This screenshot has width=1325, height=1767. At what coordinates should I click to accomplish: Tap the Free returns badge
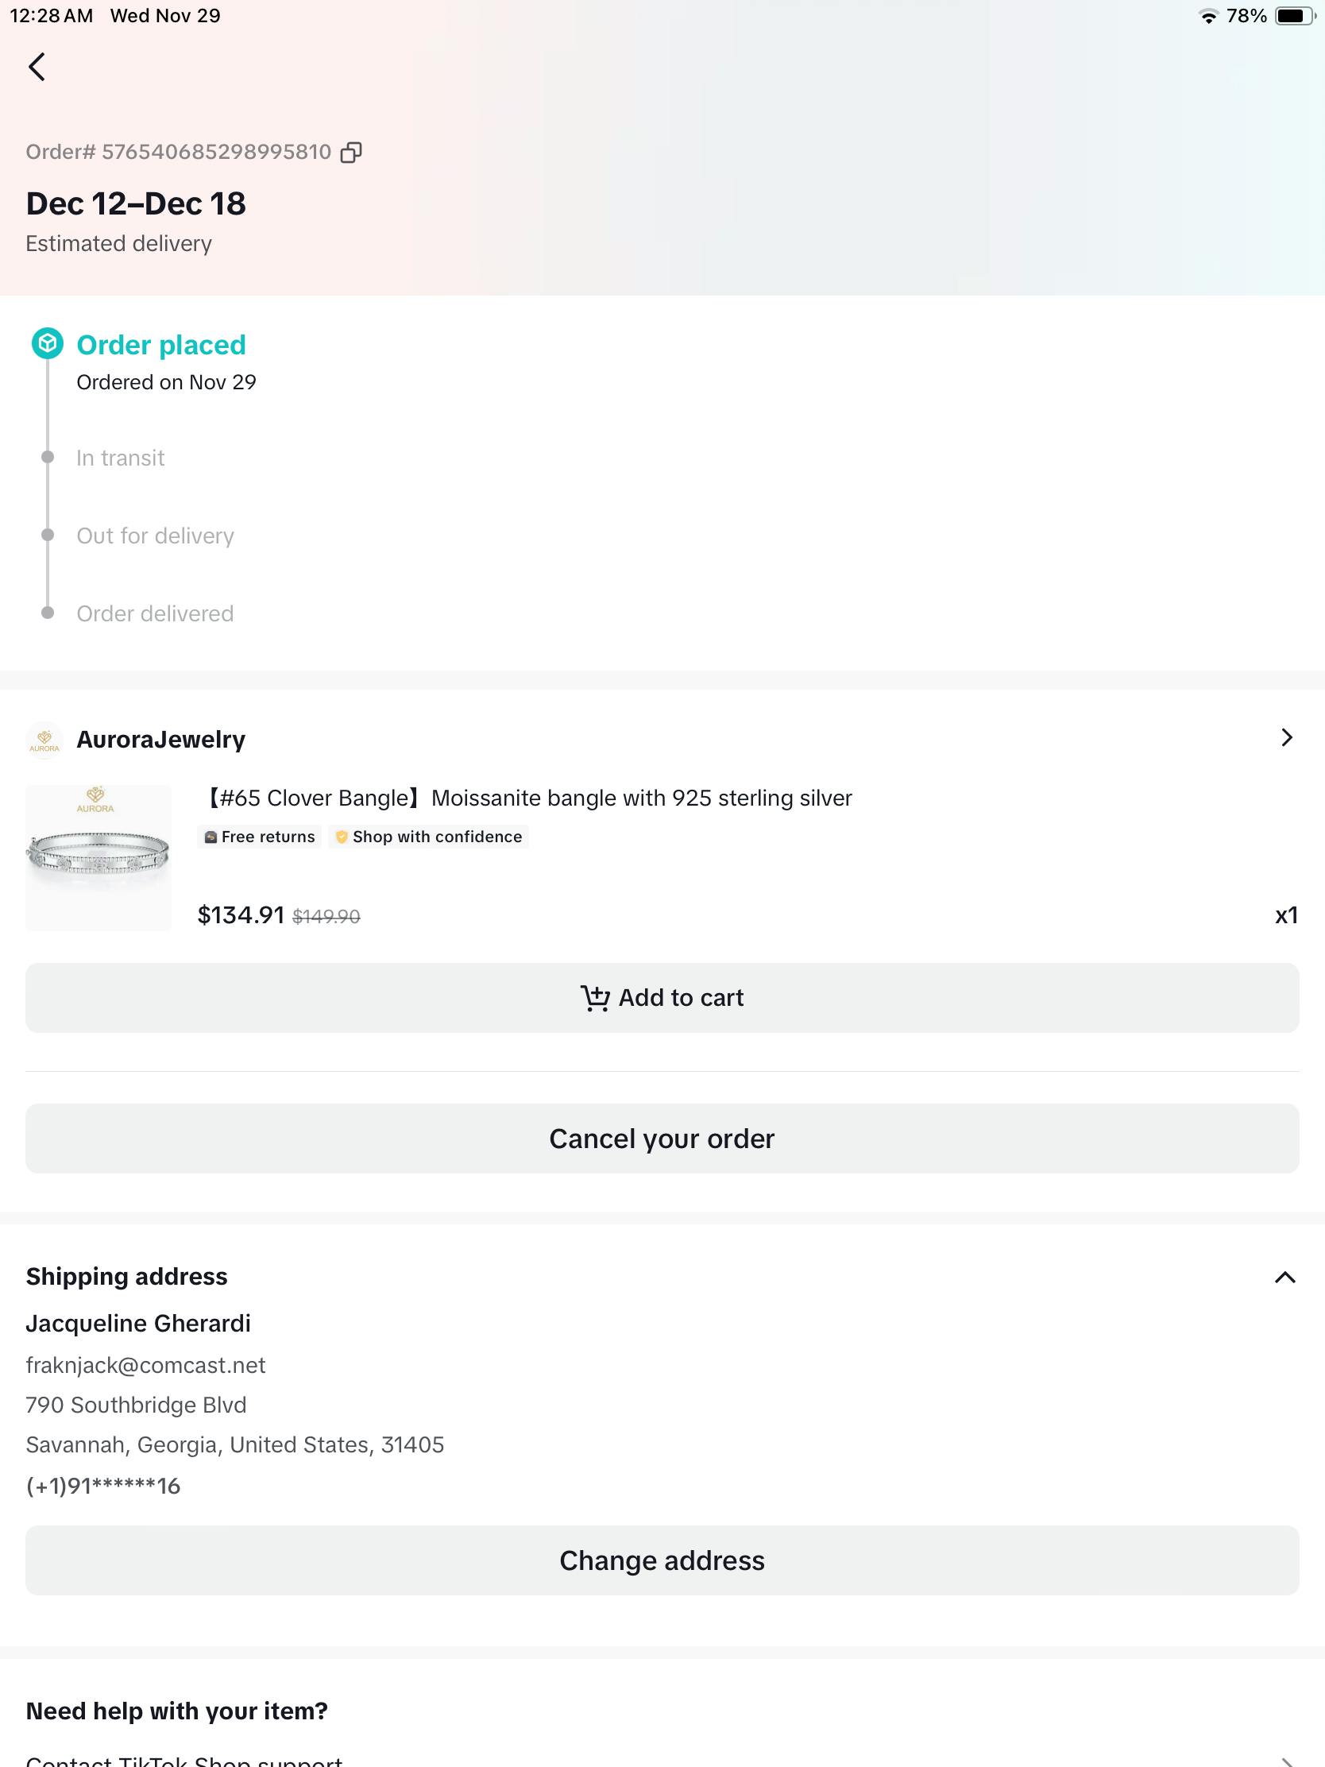[260, 837]
